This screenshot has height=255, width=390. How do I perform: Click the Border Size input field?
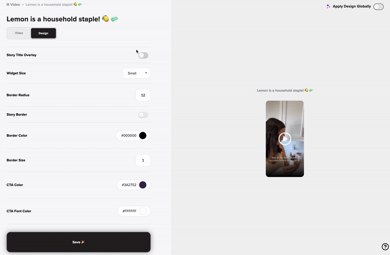[x=143, y=160]
